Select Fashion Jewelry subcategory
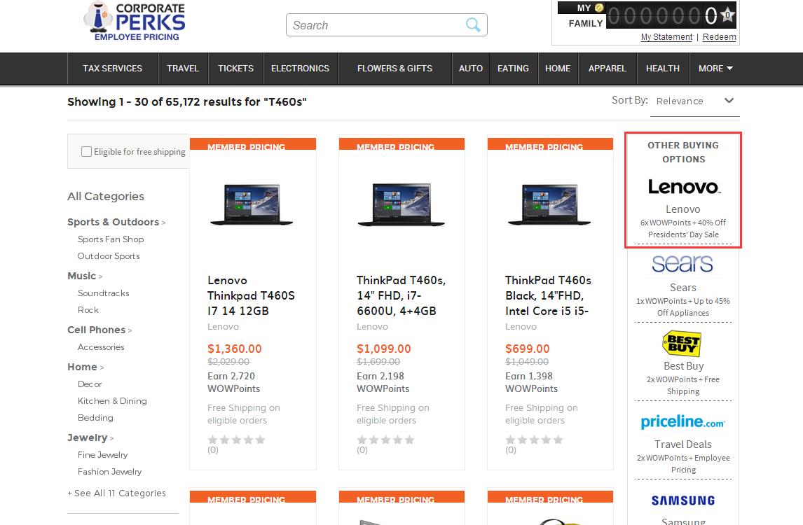The height and width of the screenshot is (525, 803). coord(109,472)
